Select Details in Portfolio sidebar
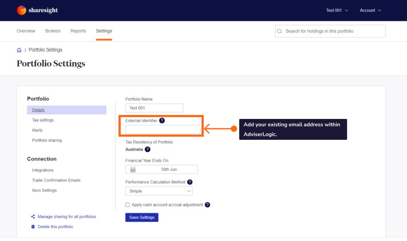The image size is (407, 241). [x=67, y=110]
